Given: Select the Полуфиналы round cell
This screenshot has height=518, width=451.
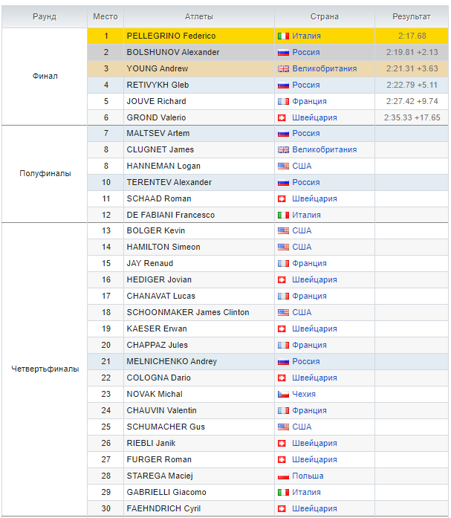Looking at the screenshot, I should [x=45, y=173].
